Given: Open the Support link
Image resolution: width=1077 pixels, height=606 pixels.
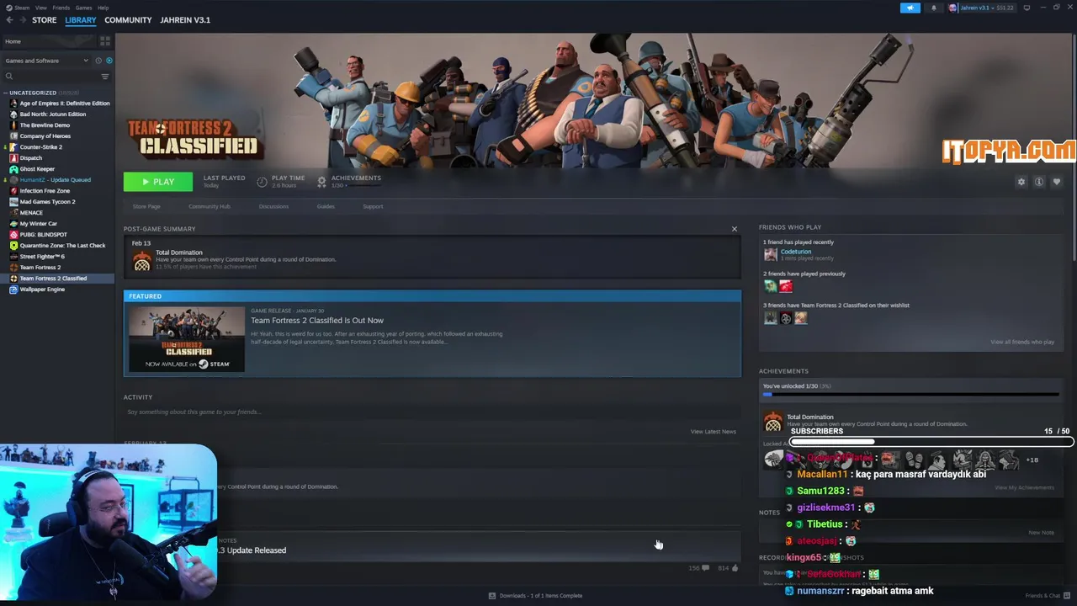Looking at the screenshot, I should [373, 206].
